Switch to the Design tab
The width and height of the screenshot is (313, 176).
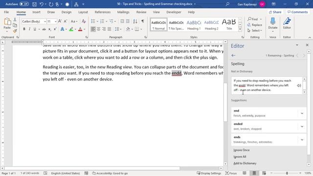click(67, 12)
